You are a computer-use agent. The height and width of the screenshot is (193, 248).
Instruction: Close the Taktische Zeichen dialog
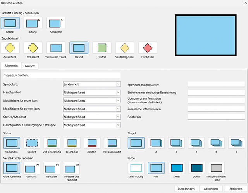pos(245,3)
